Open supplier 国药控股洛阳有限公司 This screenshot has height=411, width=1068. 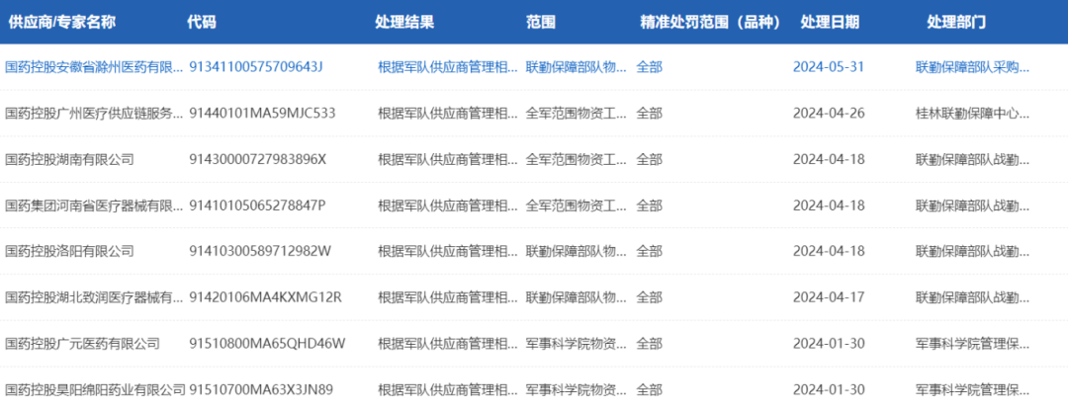69,250
